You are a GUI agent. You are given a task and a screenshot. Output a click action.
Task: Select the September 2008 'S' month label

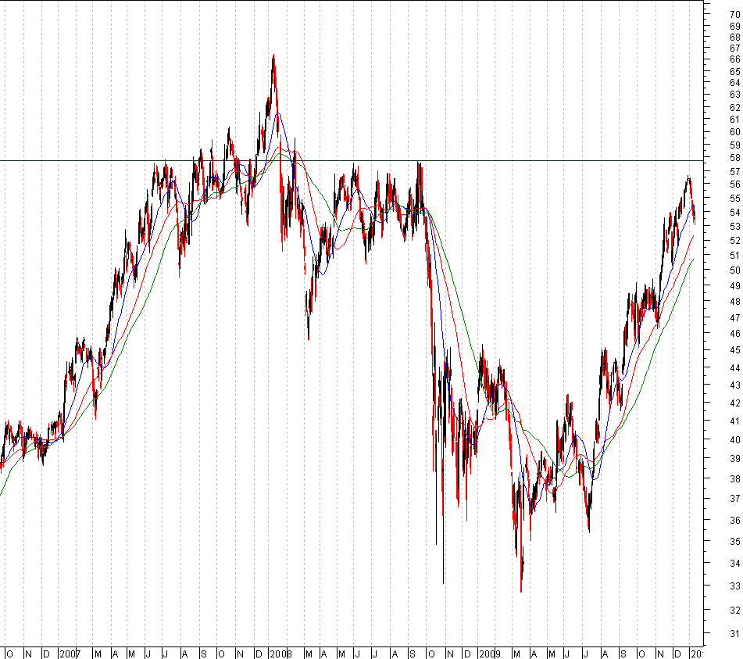413,654
